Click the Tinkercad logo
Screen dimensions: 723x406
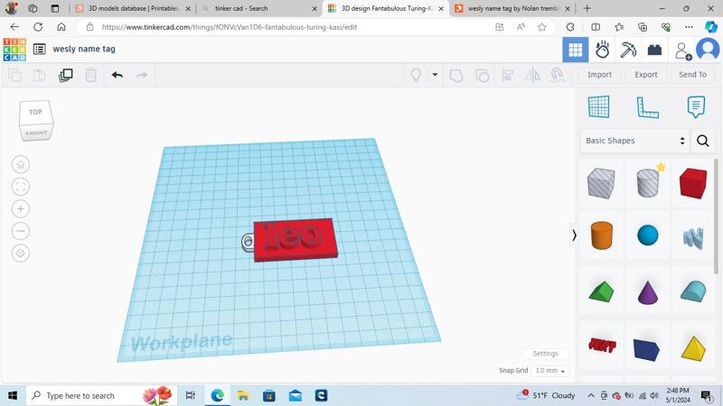pyautogui.click(x=14, y=50)
